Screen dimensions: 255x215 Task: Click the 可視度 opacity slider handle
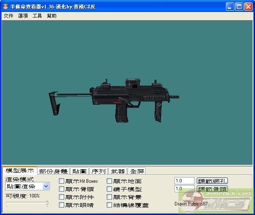47,203
